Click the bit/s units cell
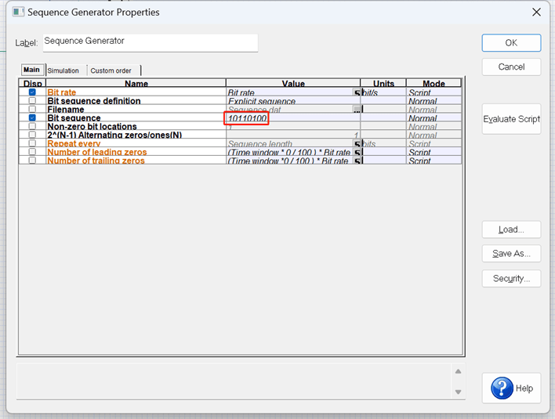Screen dimensions: 555x419 coord(383,92)
